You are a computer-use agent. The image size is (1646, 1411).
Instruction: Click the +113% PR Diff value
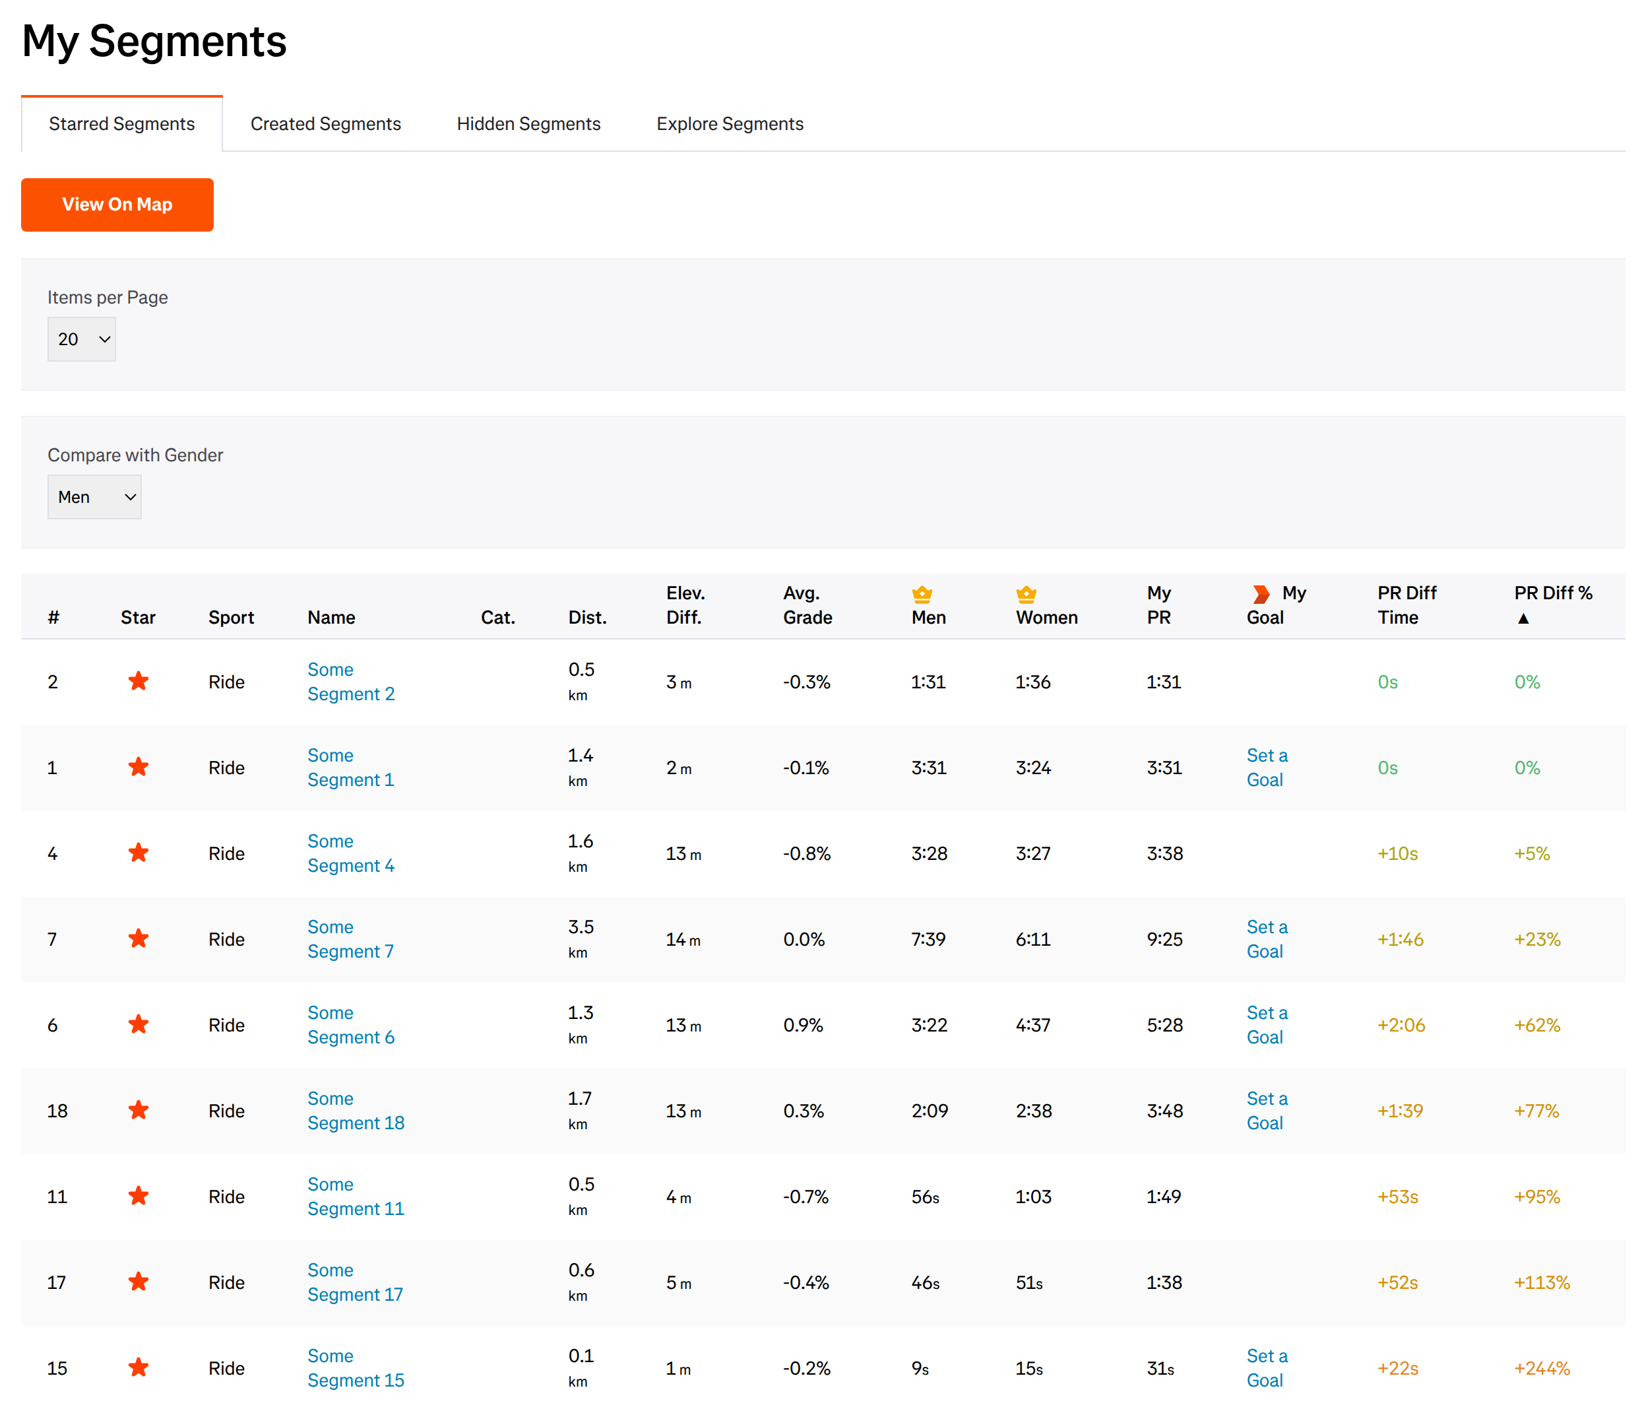(x=1542, y=1282)
